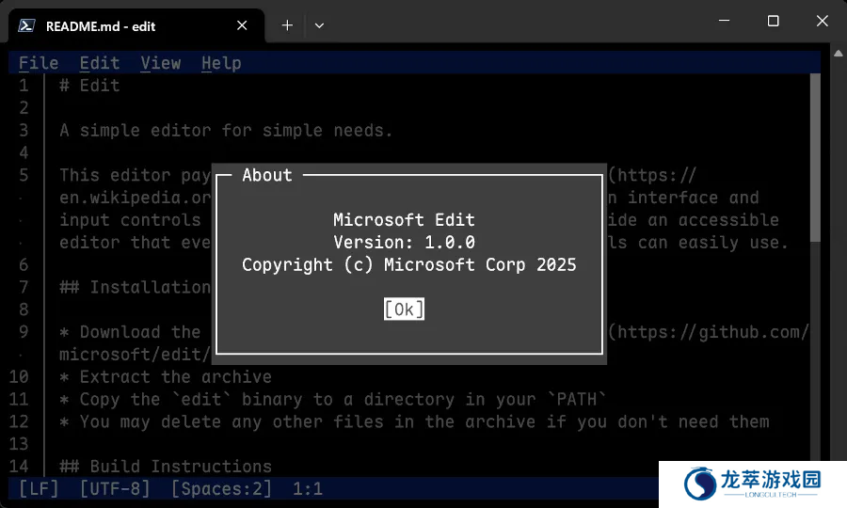Close the README.md - edit tab

click(x=242, y=25)
